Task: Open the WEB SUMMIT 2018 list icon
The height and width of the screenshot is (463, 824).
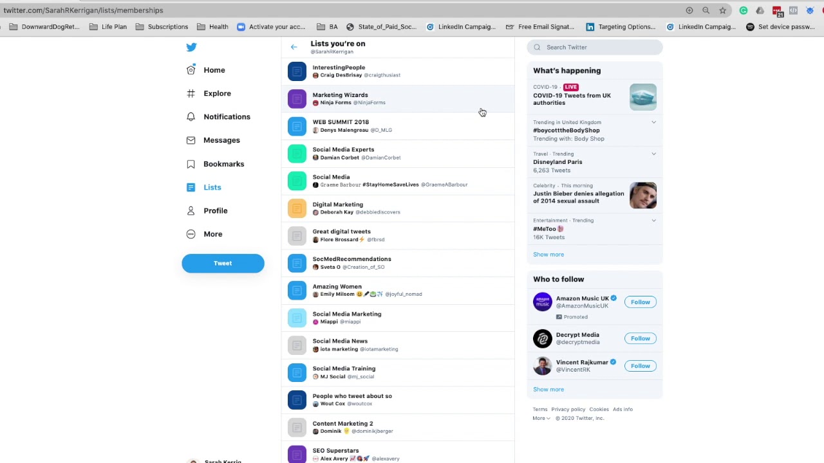Action: (297, 126)
